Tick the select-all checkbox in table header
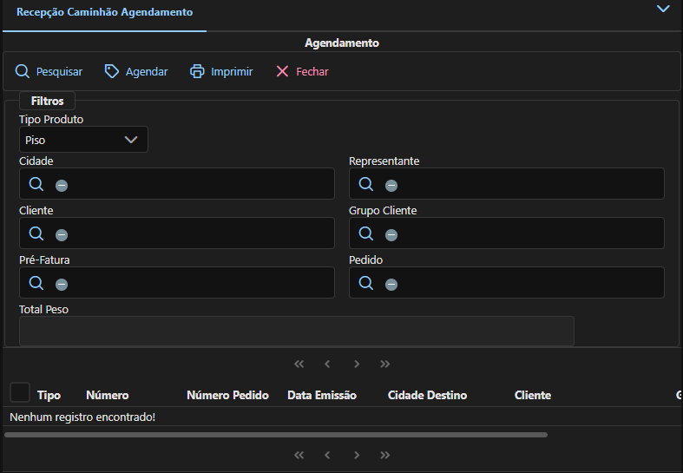683x473 pixels. coord(20,392)
